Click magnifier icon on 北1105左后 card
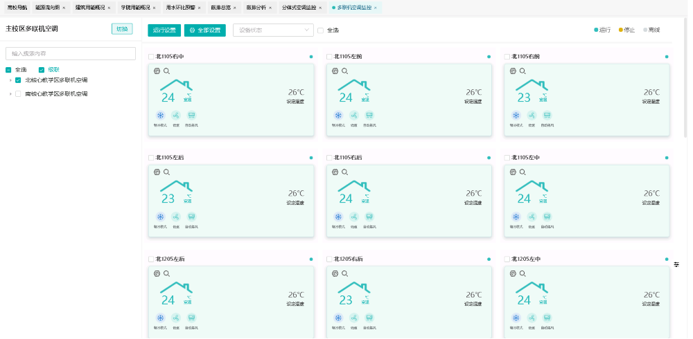The height and width of the screenshot is (339, 693). 166,172
